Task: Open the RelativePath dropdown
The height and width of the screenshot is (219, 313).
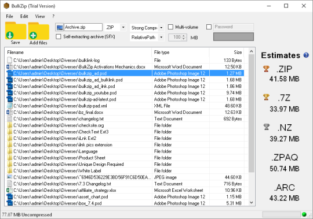Action: [161, 37]
